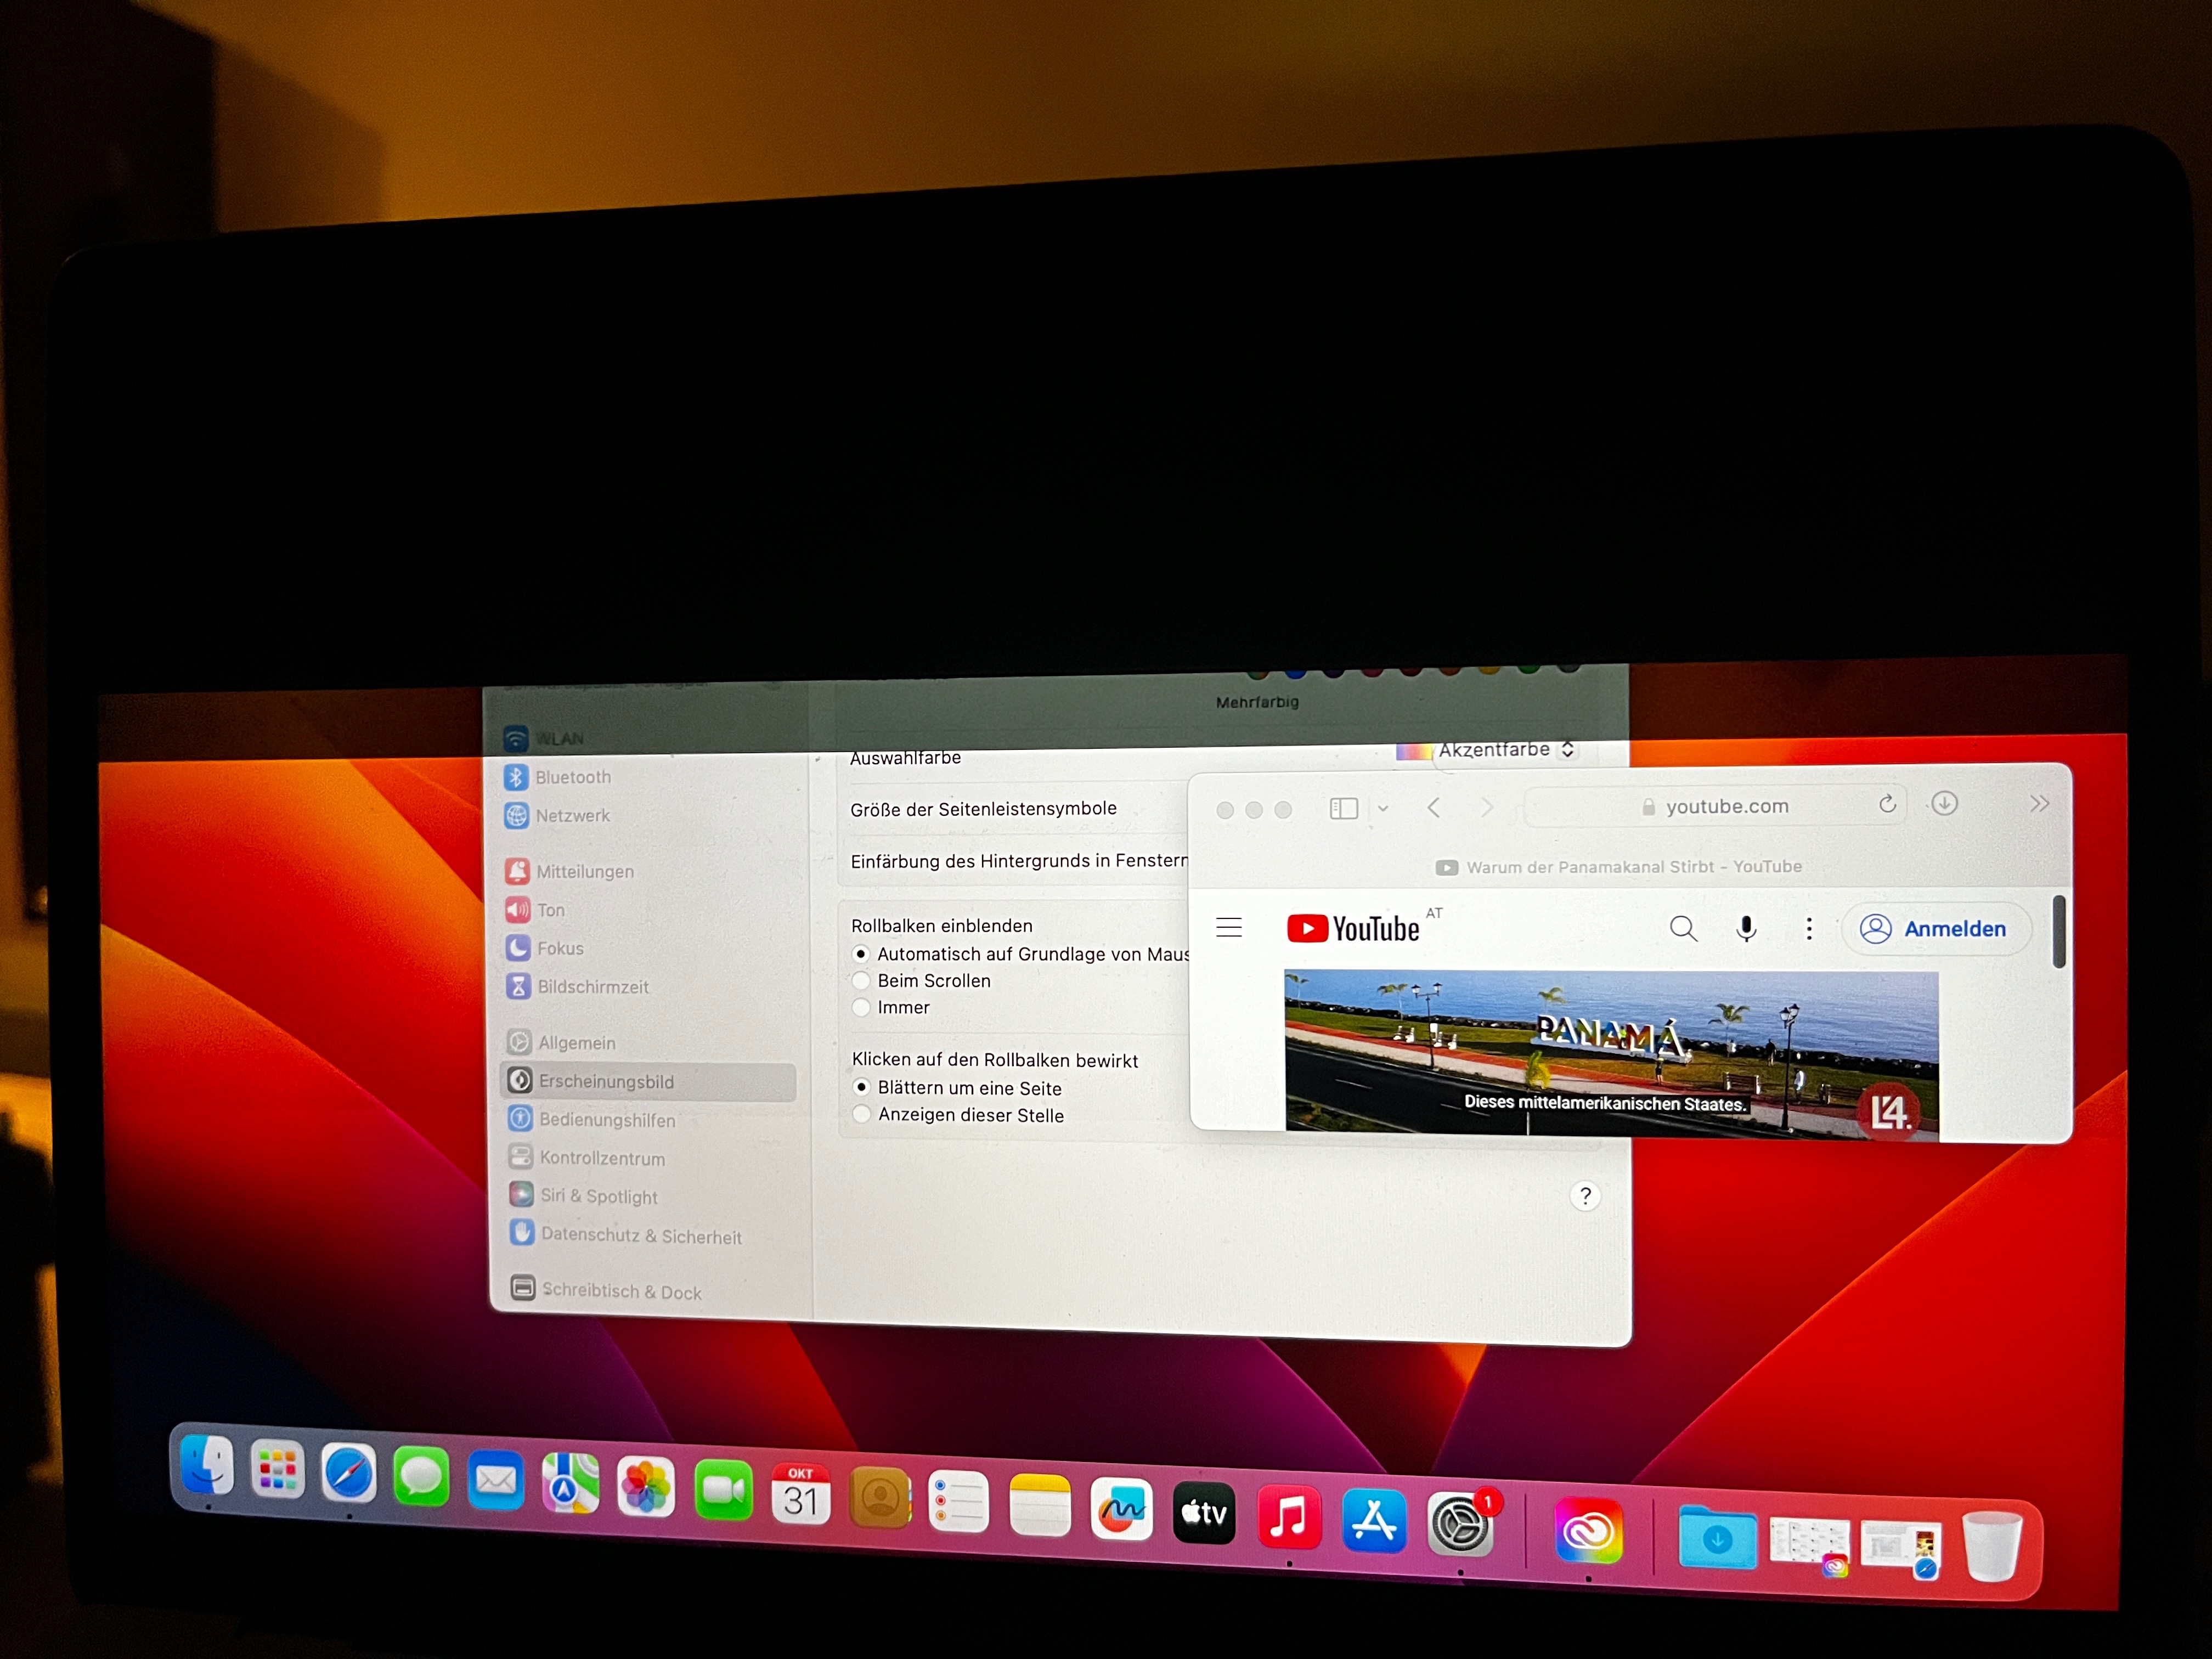Screen dimensions: 2212x1659
Task: Click the YouTube voice search microphone
Action: [x=1746, y=929]
